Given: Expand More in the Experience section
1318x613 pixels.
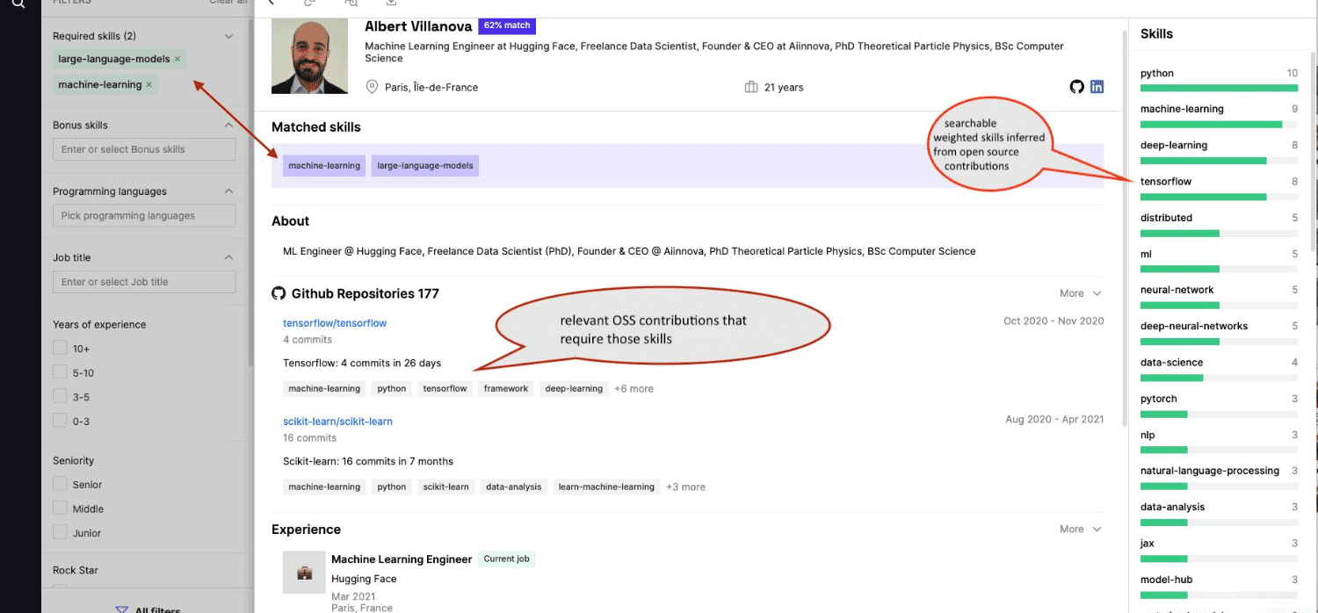Looking at the screenshot, I should click(1080, 529).
